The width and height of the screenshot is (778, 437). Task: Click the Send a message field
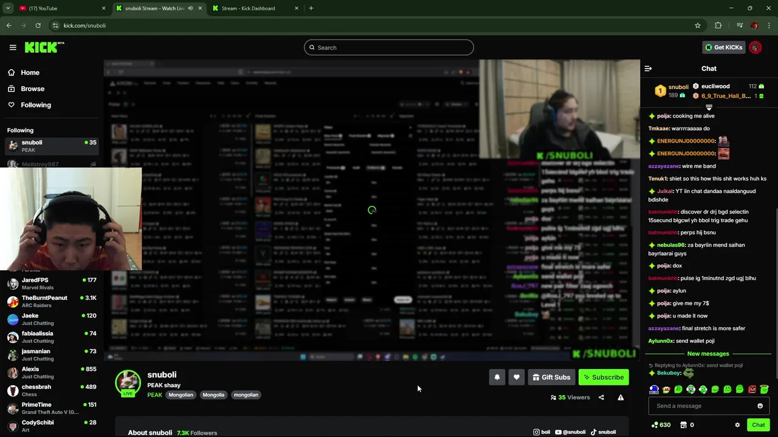[709, 406]
